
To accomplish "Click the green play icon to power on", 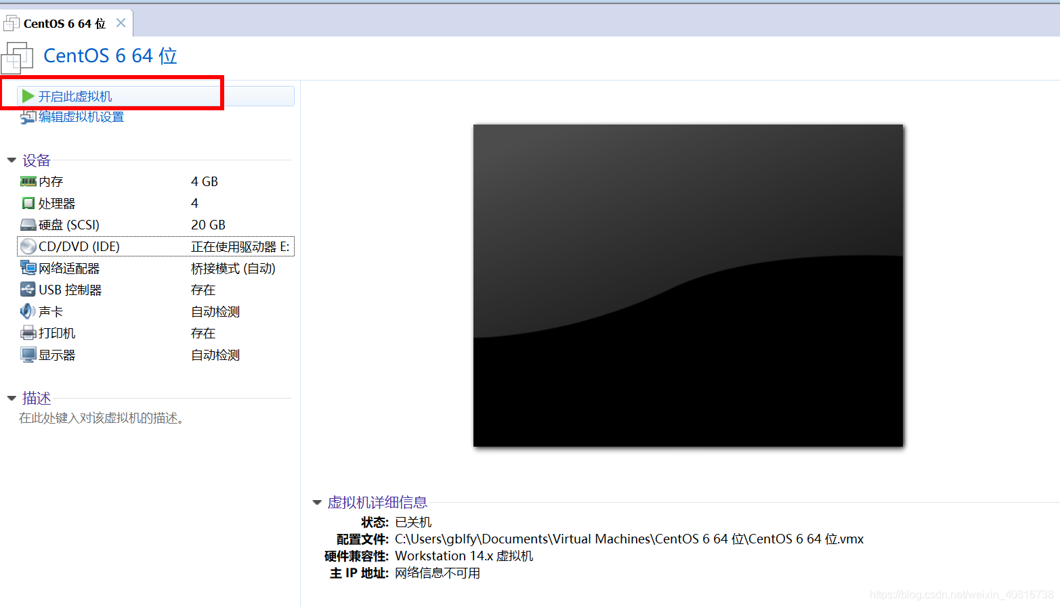I will pyautogui.click(x=28, y=96).
